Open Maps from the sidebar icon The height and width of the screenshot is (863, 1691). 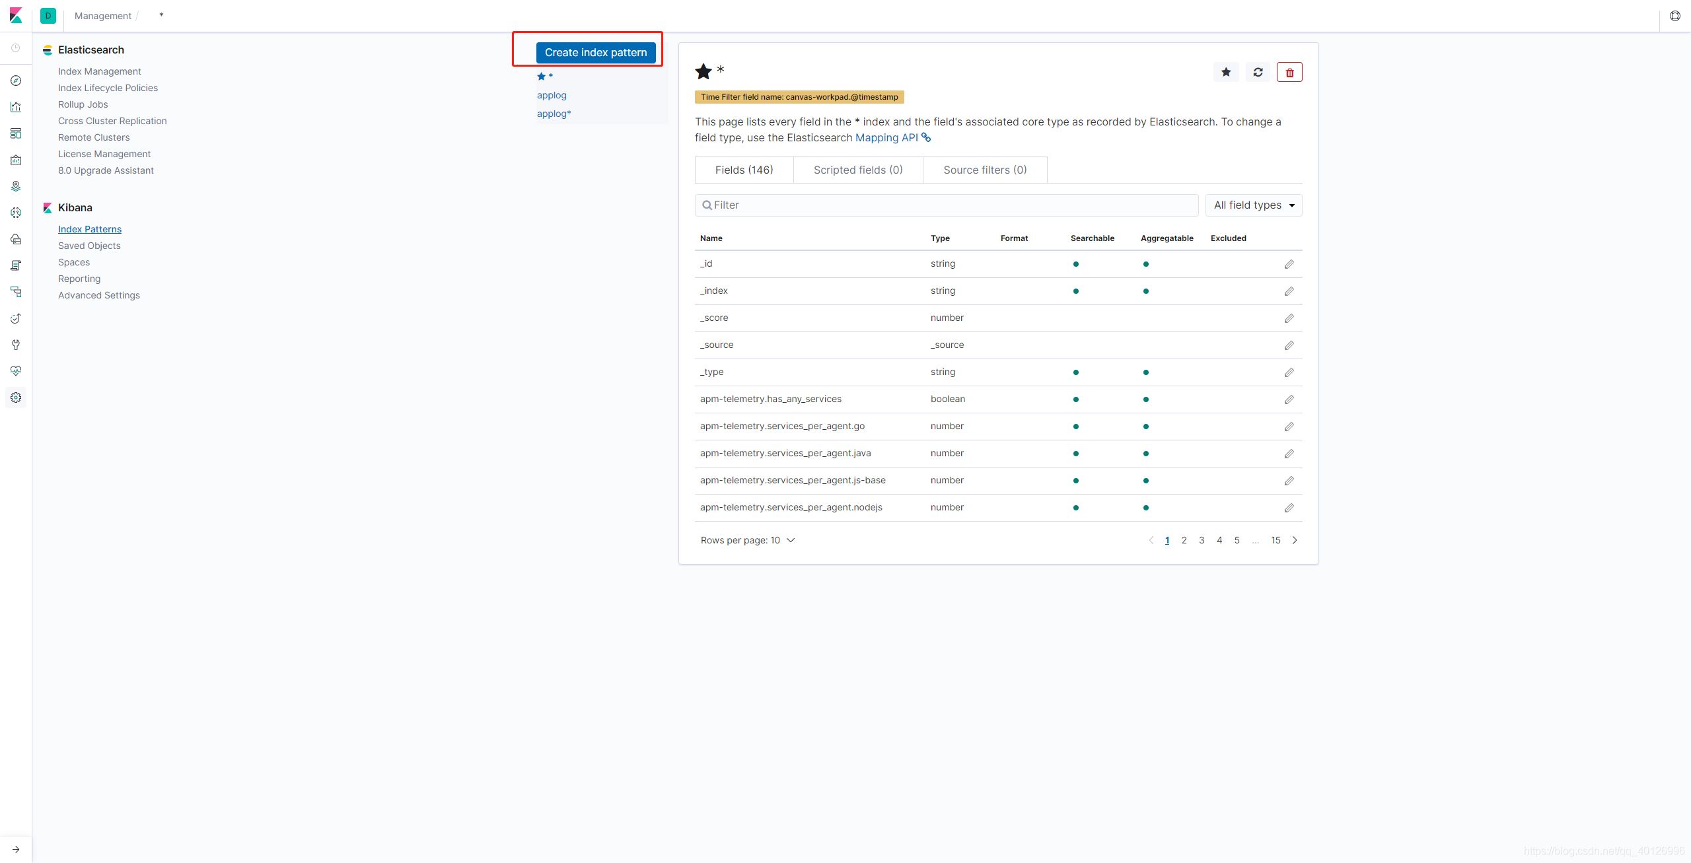tap(16, 186)
